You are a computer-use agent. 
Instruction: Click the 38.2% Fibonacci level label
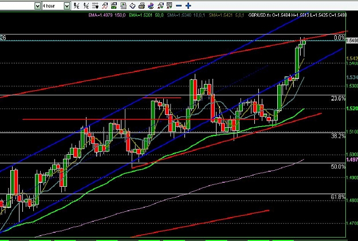click(339, 136)
